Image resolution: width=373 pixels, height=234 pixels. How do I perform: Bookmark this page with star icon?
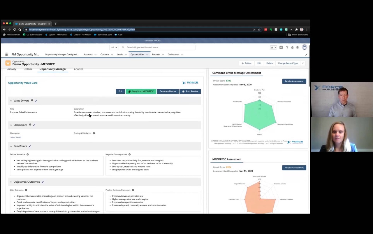tap(259, 29)
